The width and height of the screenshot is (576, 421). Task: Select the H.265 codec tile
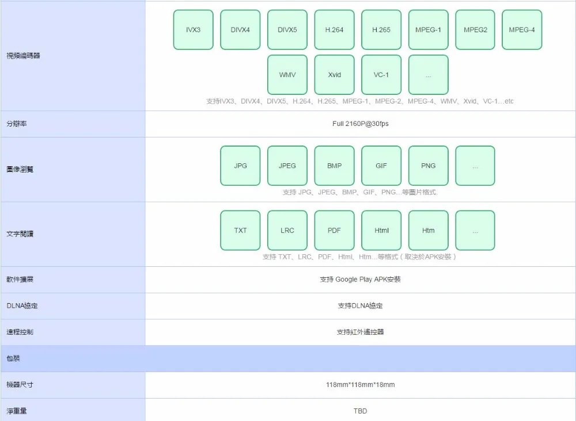click(x=381, y=30)
